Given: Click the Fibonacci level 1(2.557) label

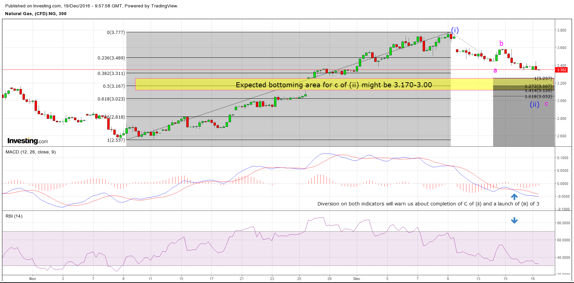Looking at the screenshot, I should point(116,140).
